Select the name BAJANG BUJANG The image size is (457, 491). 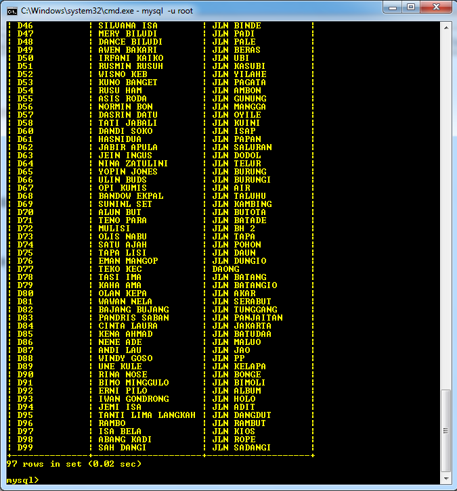133,310
